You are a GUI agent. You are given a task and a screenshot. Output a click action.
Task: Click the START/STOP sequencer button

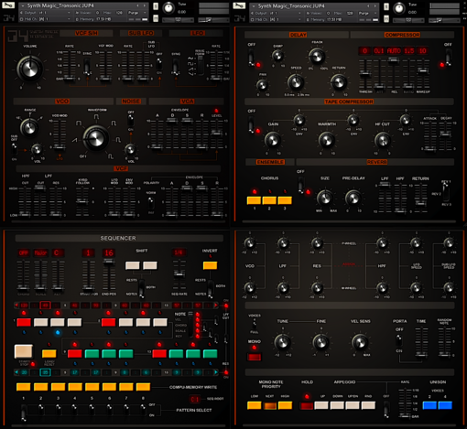24,351
